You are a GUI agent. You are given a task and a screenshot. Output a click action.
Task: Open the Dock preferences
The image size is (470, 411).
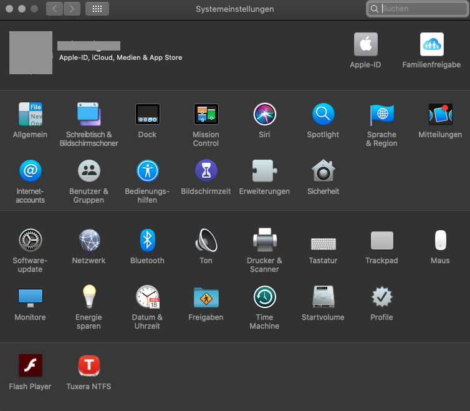tap(147, 115)
